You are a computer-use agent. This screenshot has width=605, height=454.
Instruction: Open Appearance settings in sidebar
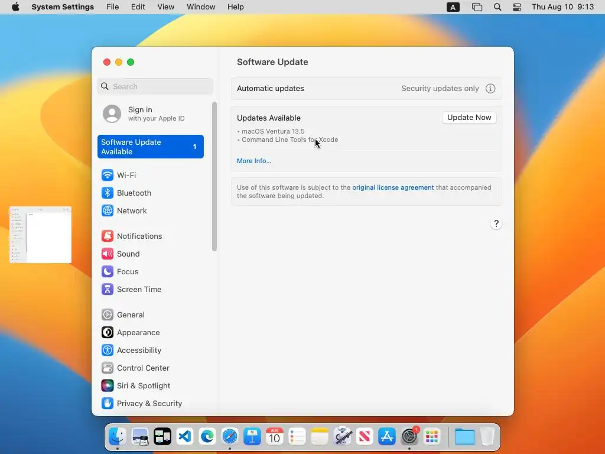pyautogui.click(x=151, y=333)
